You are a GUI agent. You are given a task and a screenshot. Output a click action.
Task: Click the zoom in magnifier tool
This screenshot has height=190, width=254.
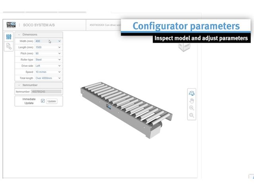click(192, 108)
